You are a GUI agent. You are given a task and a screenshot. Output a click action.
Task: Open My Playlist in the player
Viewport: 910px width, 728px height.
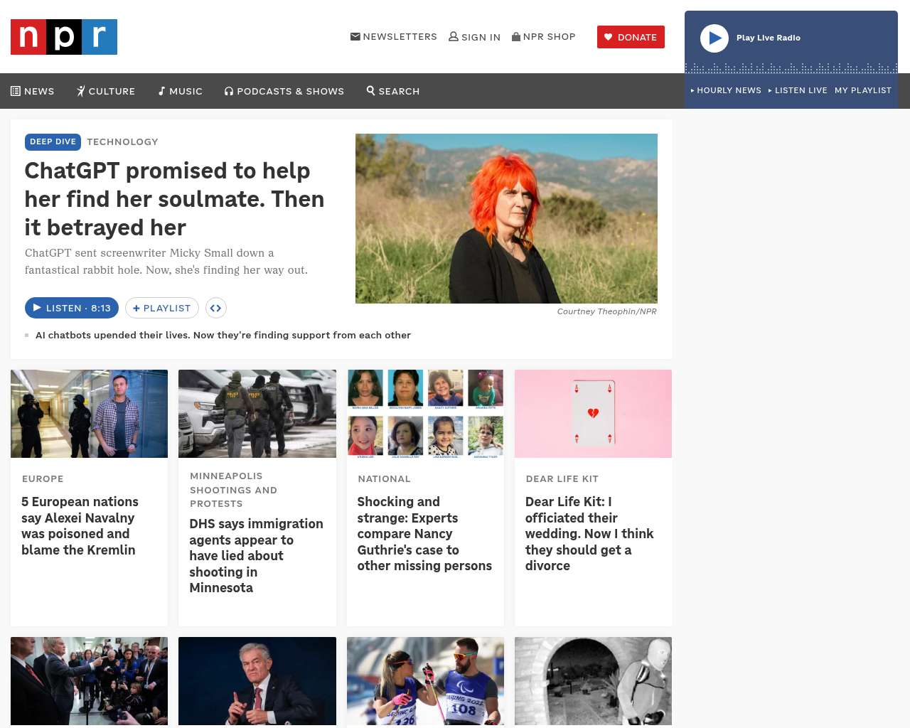(x=863, y=90)
